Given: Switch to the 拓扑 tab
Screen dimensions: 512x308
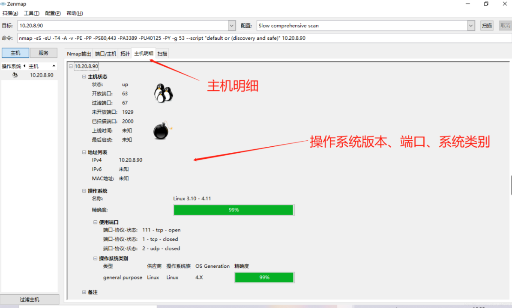Looking at the screenshot, I should (x=125, y=54).
